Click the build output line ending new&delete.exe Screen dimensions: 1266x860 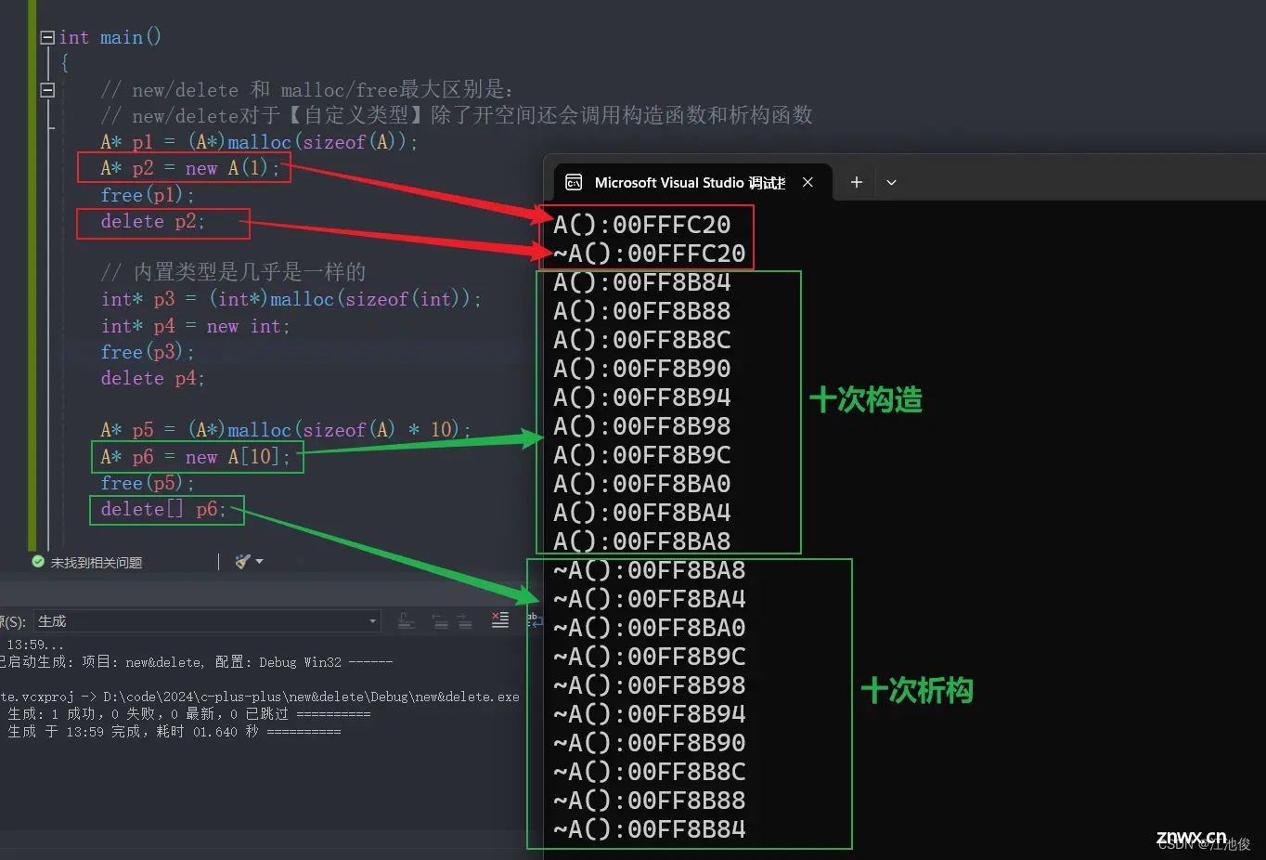point(260,697)
